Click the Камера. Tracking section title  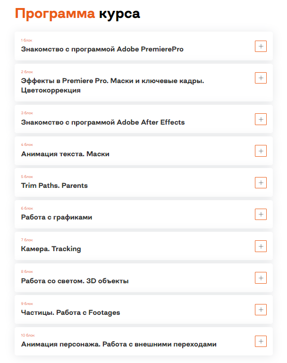[51, 249]
